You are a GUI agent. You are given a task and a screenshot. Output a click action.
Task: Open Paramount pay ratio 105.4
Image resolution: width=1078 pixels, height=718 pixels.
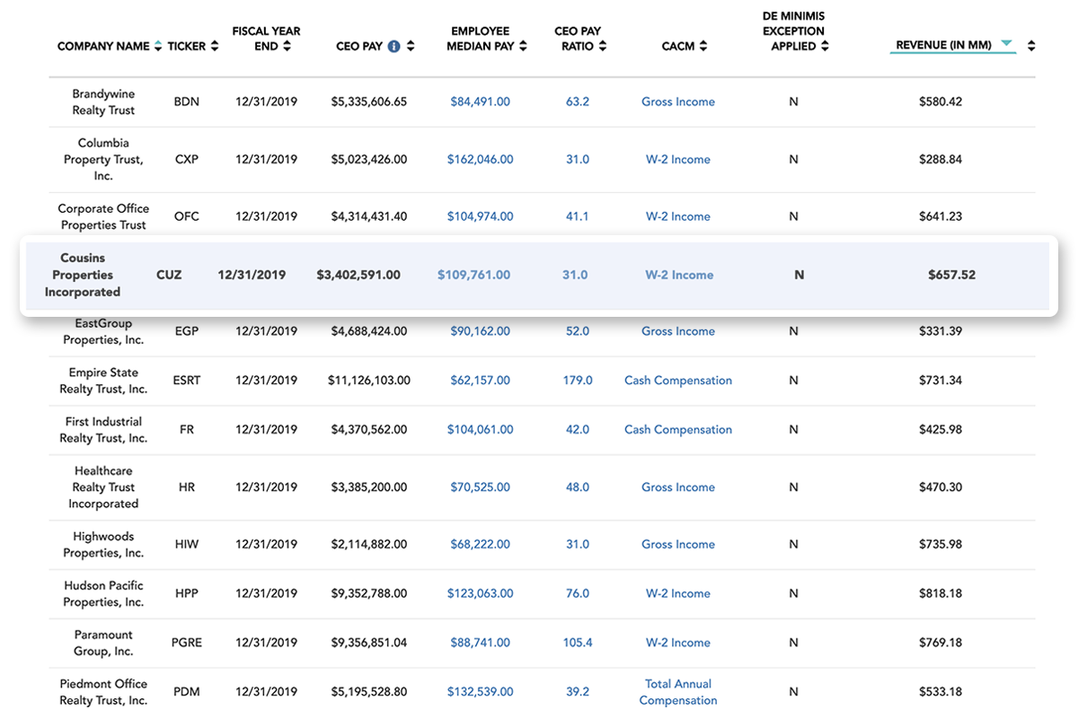[x=578, y=643]
